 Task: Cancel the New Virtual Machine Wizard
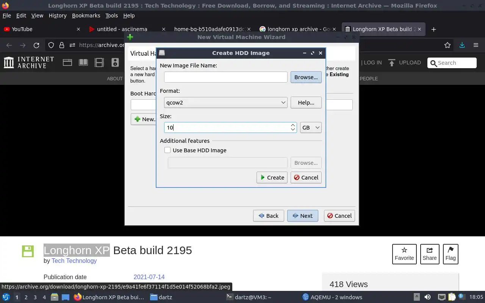click(x=339, y=216)
